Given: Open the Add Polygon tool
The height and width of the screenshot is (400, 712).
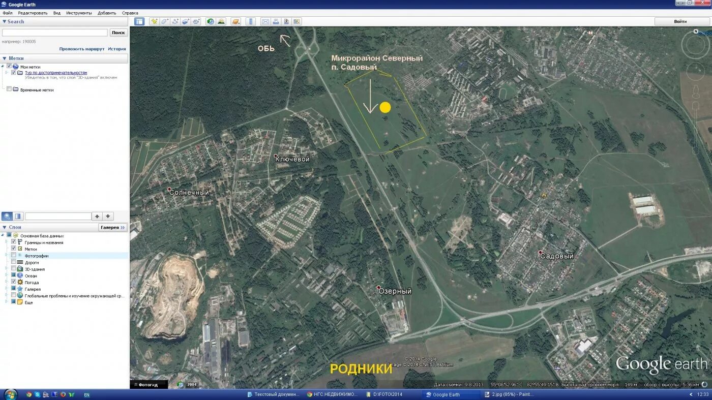Looking at the screenshot, I should (x=164, y=21).
